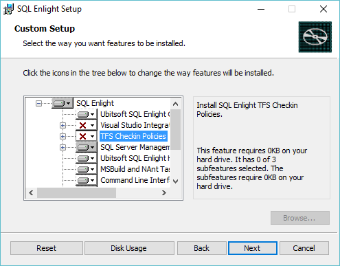Collapse the SQL Enlight root node

[x=38, y=104]
